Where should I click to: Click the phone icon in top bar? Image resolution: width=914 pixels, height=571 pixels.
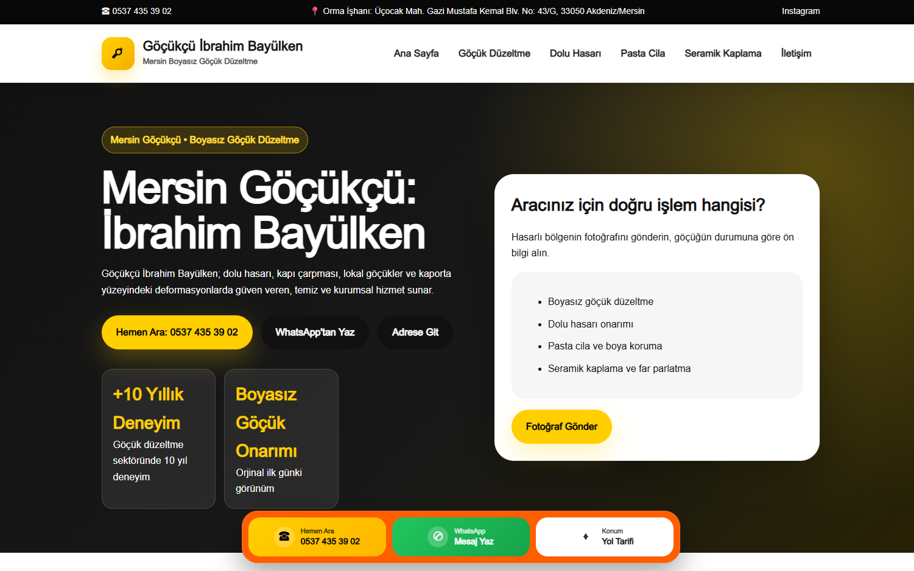(x=106, y=11)
